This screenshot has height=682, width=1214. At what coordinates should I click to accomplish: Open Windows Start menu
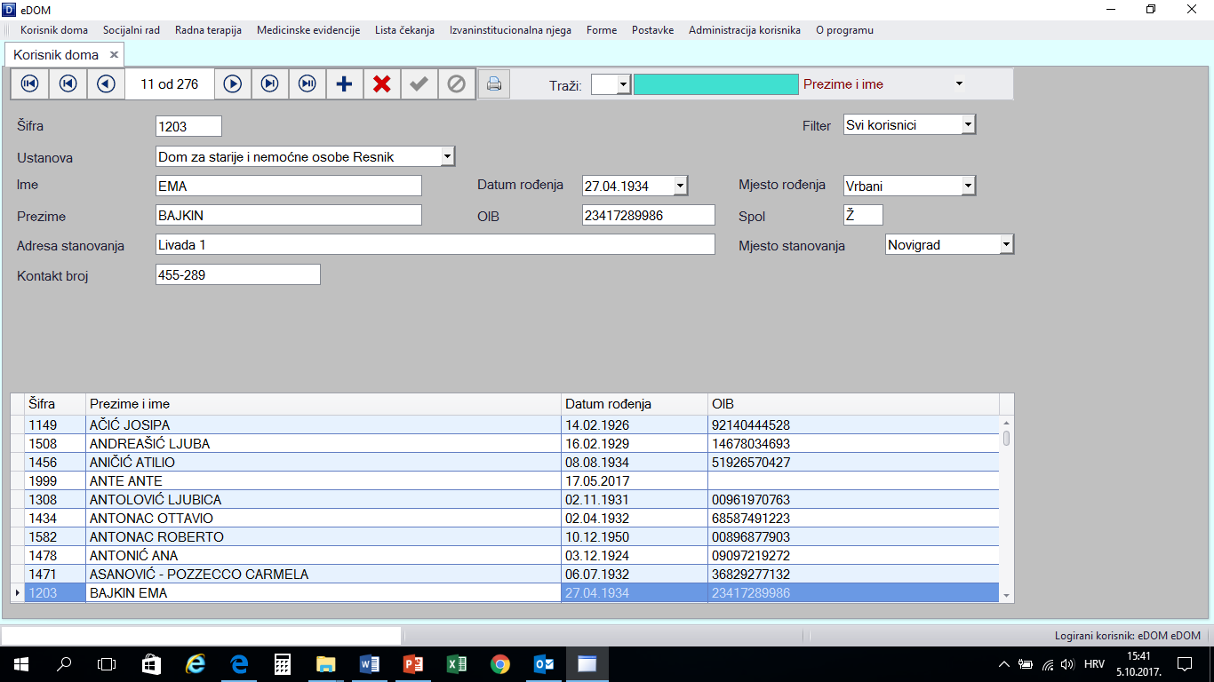click(20, 664)
